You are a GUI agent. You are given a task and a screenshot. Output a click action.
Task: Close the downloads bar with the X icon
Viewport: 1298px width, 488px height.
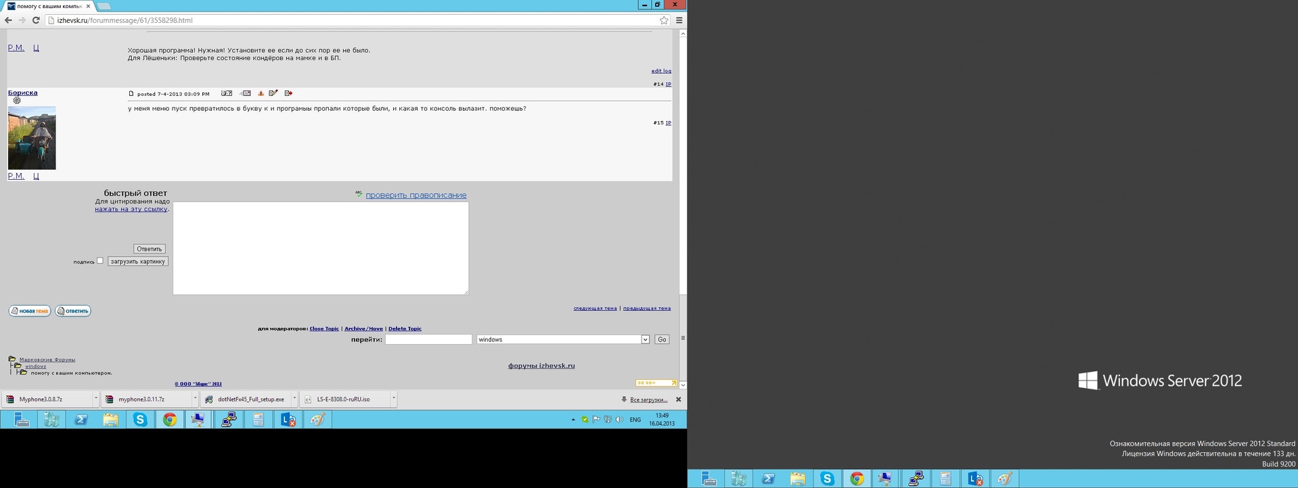point(678,399)
